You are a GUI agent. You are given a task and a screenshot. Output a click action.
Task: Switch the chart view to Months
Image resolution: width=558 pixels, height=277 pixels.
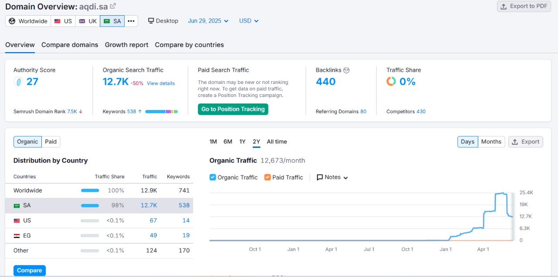pyautogui.click(x=491, y=141)
